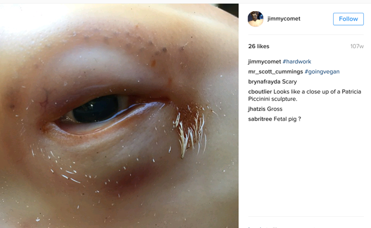Open jimmycomet name in the caption
This screenshot has height=228, width=371.
coord(264,62)
